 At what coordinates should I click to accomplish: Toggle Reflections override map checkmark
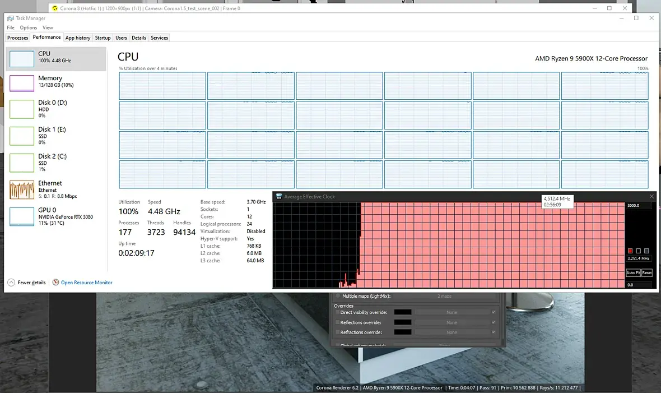[x=493, y=322]
